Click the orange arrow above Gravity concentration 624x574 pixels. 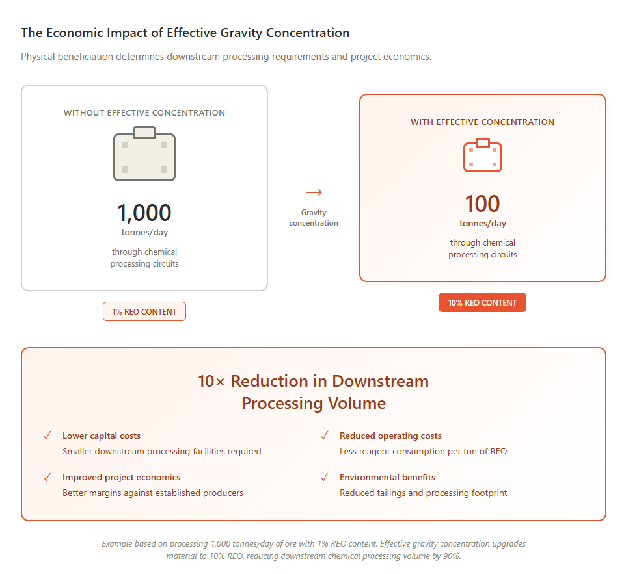pyautogui.click(x=314, y=192)
